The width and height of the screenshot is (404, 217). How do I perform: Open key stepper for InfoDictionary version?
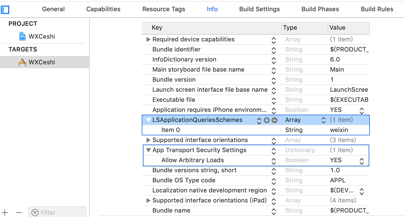tap(274, 60)
